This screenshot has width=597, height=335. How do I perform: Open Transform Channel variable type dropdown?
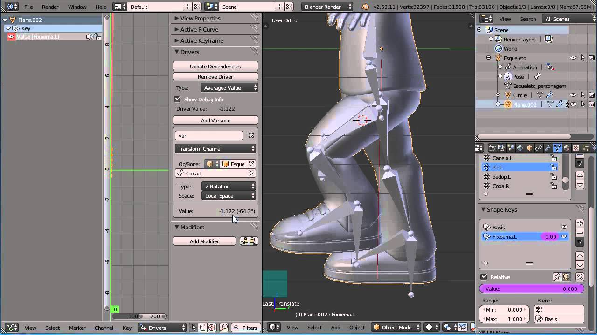(215, 148)
